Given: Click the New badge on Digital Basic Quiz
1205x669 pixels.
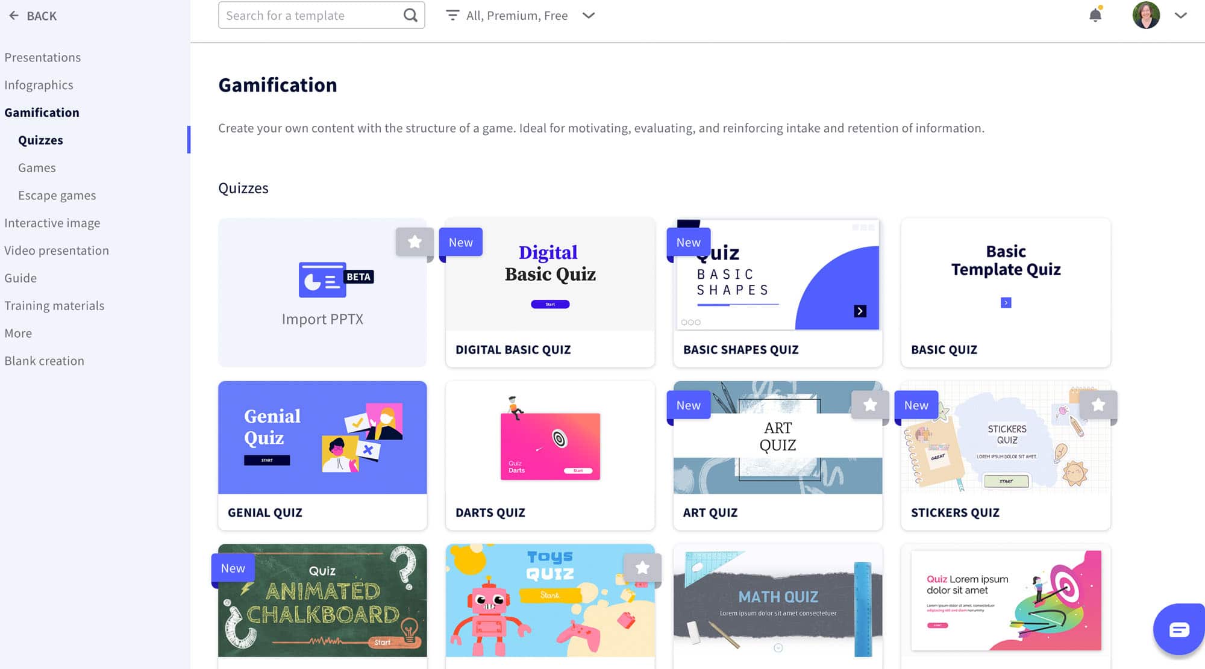Looking at the screenshot, I should pos(461,242).
